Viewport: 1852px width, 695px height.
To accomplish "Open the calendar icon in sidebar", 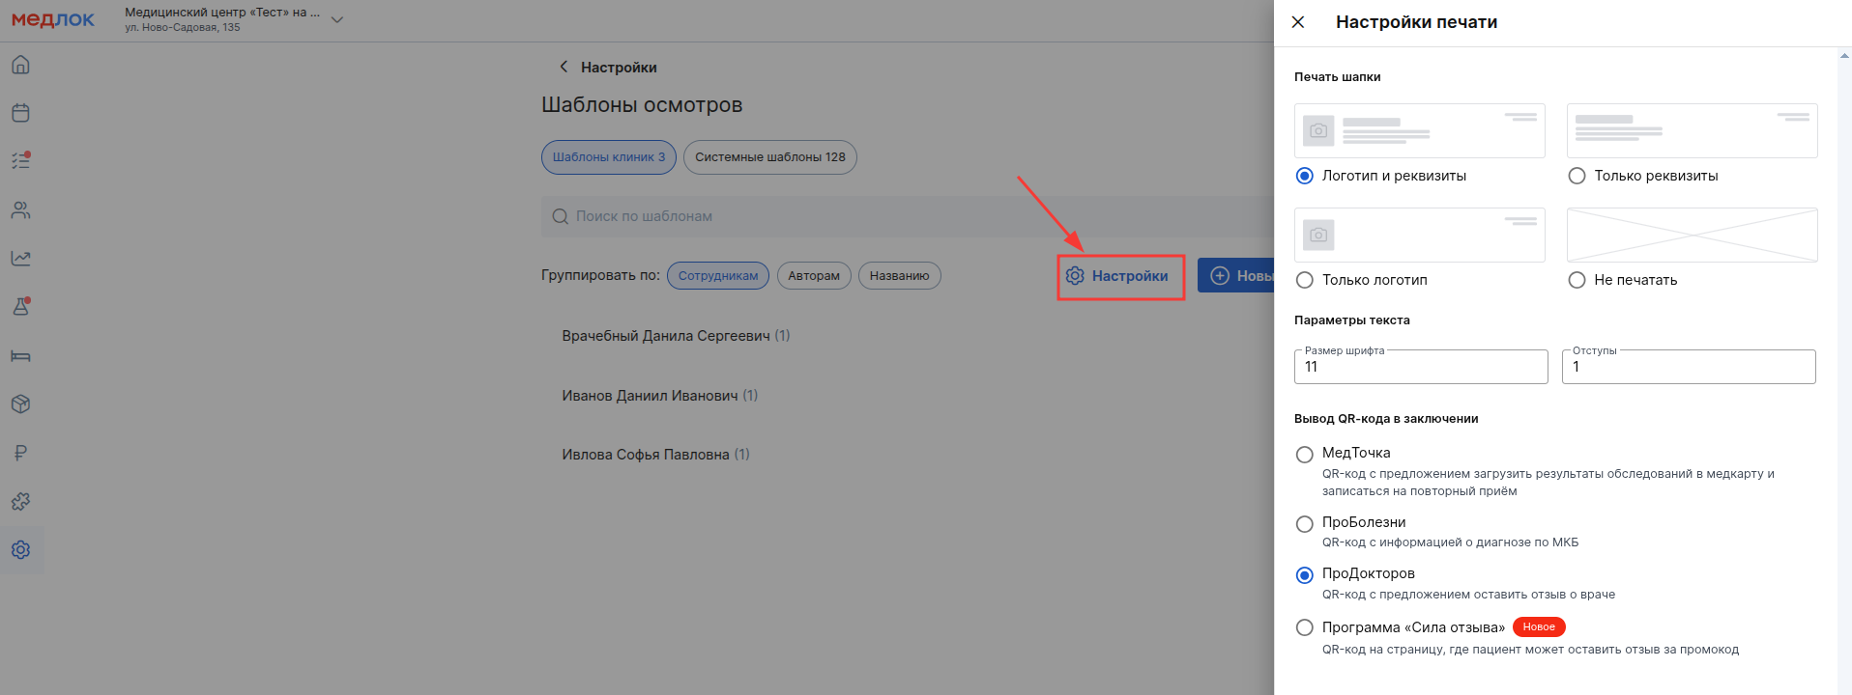I will pyautogui.click(x=20, y=113).
